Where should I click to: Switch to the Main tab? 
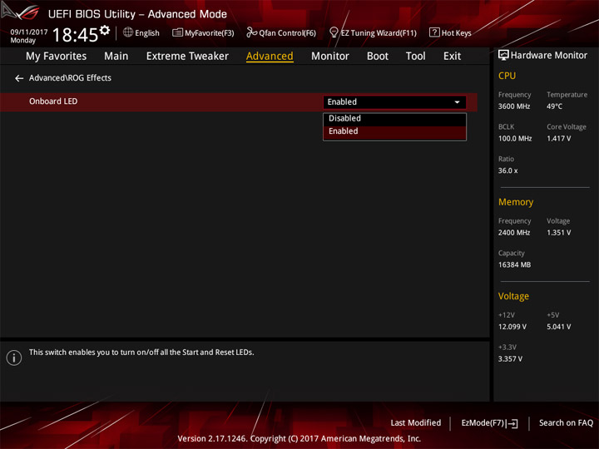[x=116, y=57]
